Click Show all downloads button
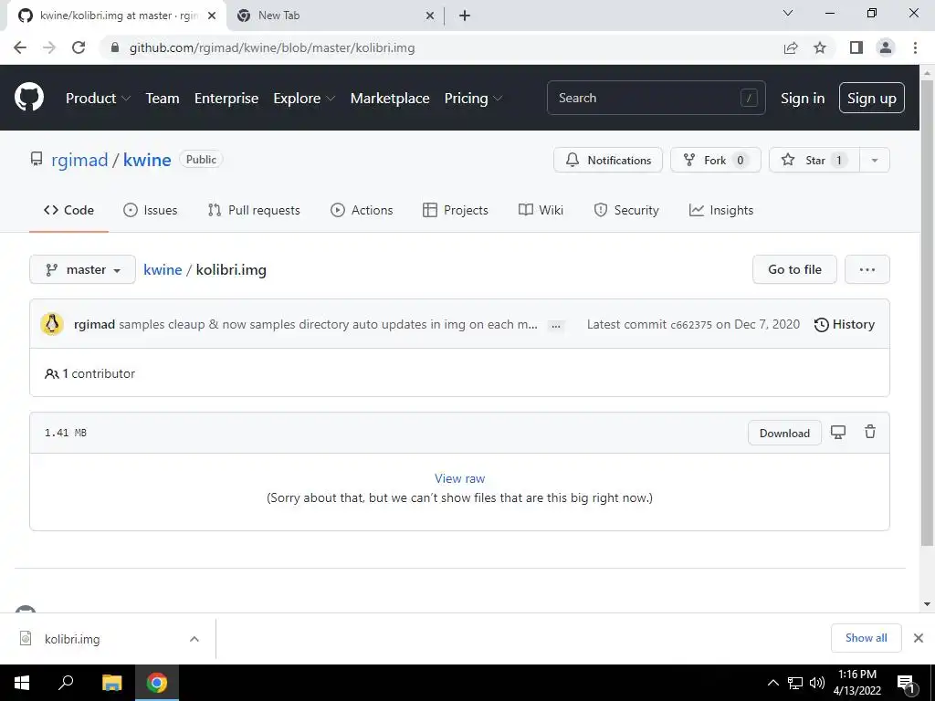935x701 pixels. [866, 638]
